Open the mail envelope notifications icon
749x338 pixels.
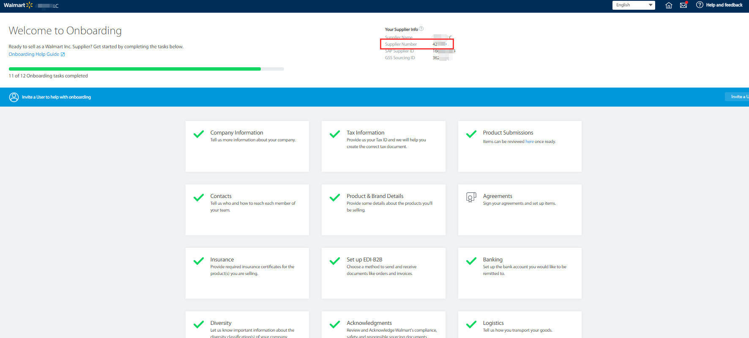coord(683,5)
